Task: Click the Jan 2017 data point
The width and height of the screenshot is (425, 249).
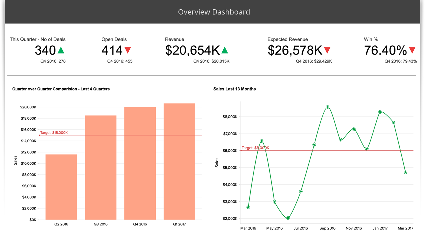Action: 380,112
